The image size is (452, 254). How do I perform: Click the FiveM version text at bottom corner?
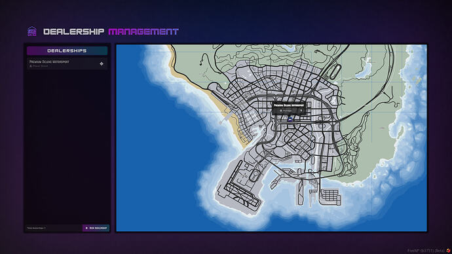click(x=426, y=251)
